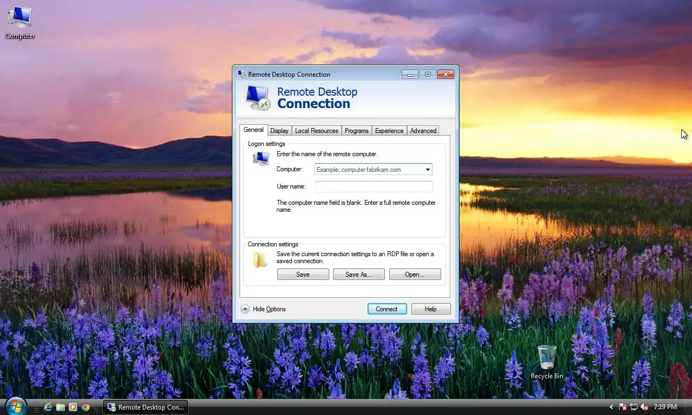Click the 'Logon settings' group label
Image resolution: width=692 pixels, height=415 pixels.
click(267, 144)
